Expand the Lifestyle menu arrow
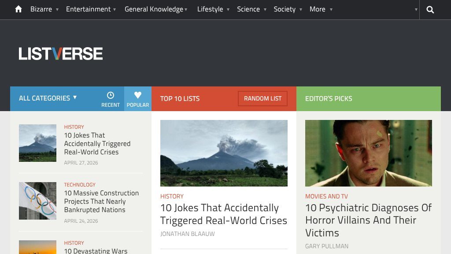The image size is (451, 254). coord(228,10)
